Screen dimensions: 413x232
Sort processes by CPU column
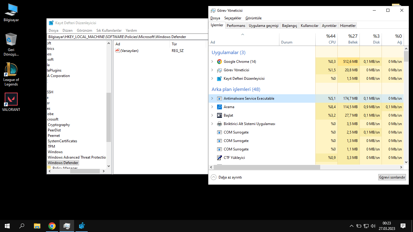327,39
